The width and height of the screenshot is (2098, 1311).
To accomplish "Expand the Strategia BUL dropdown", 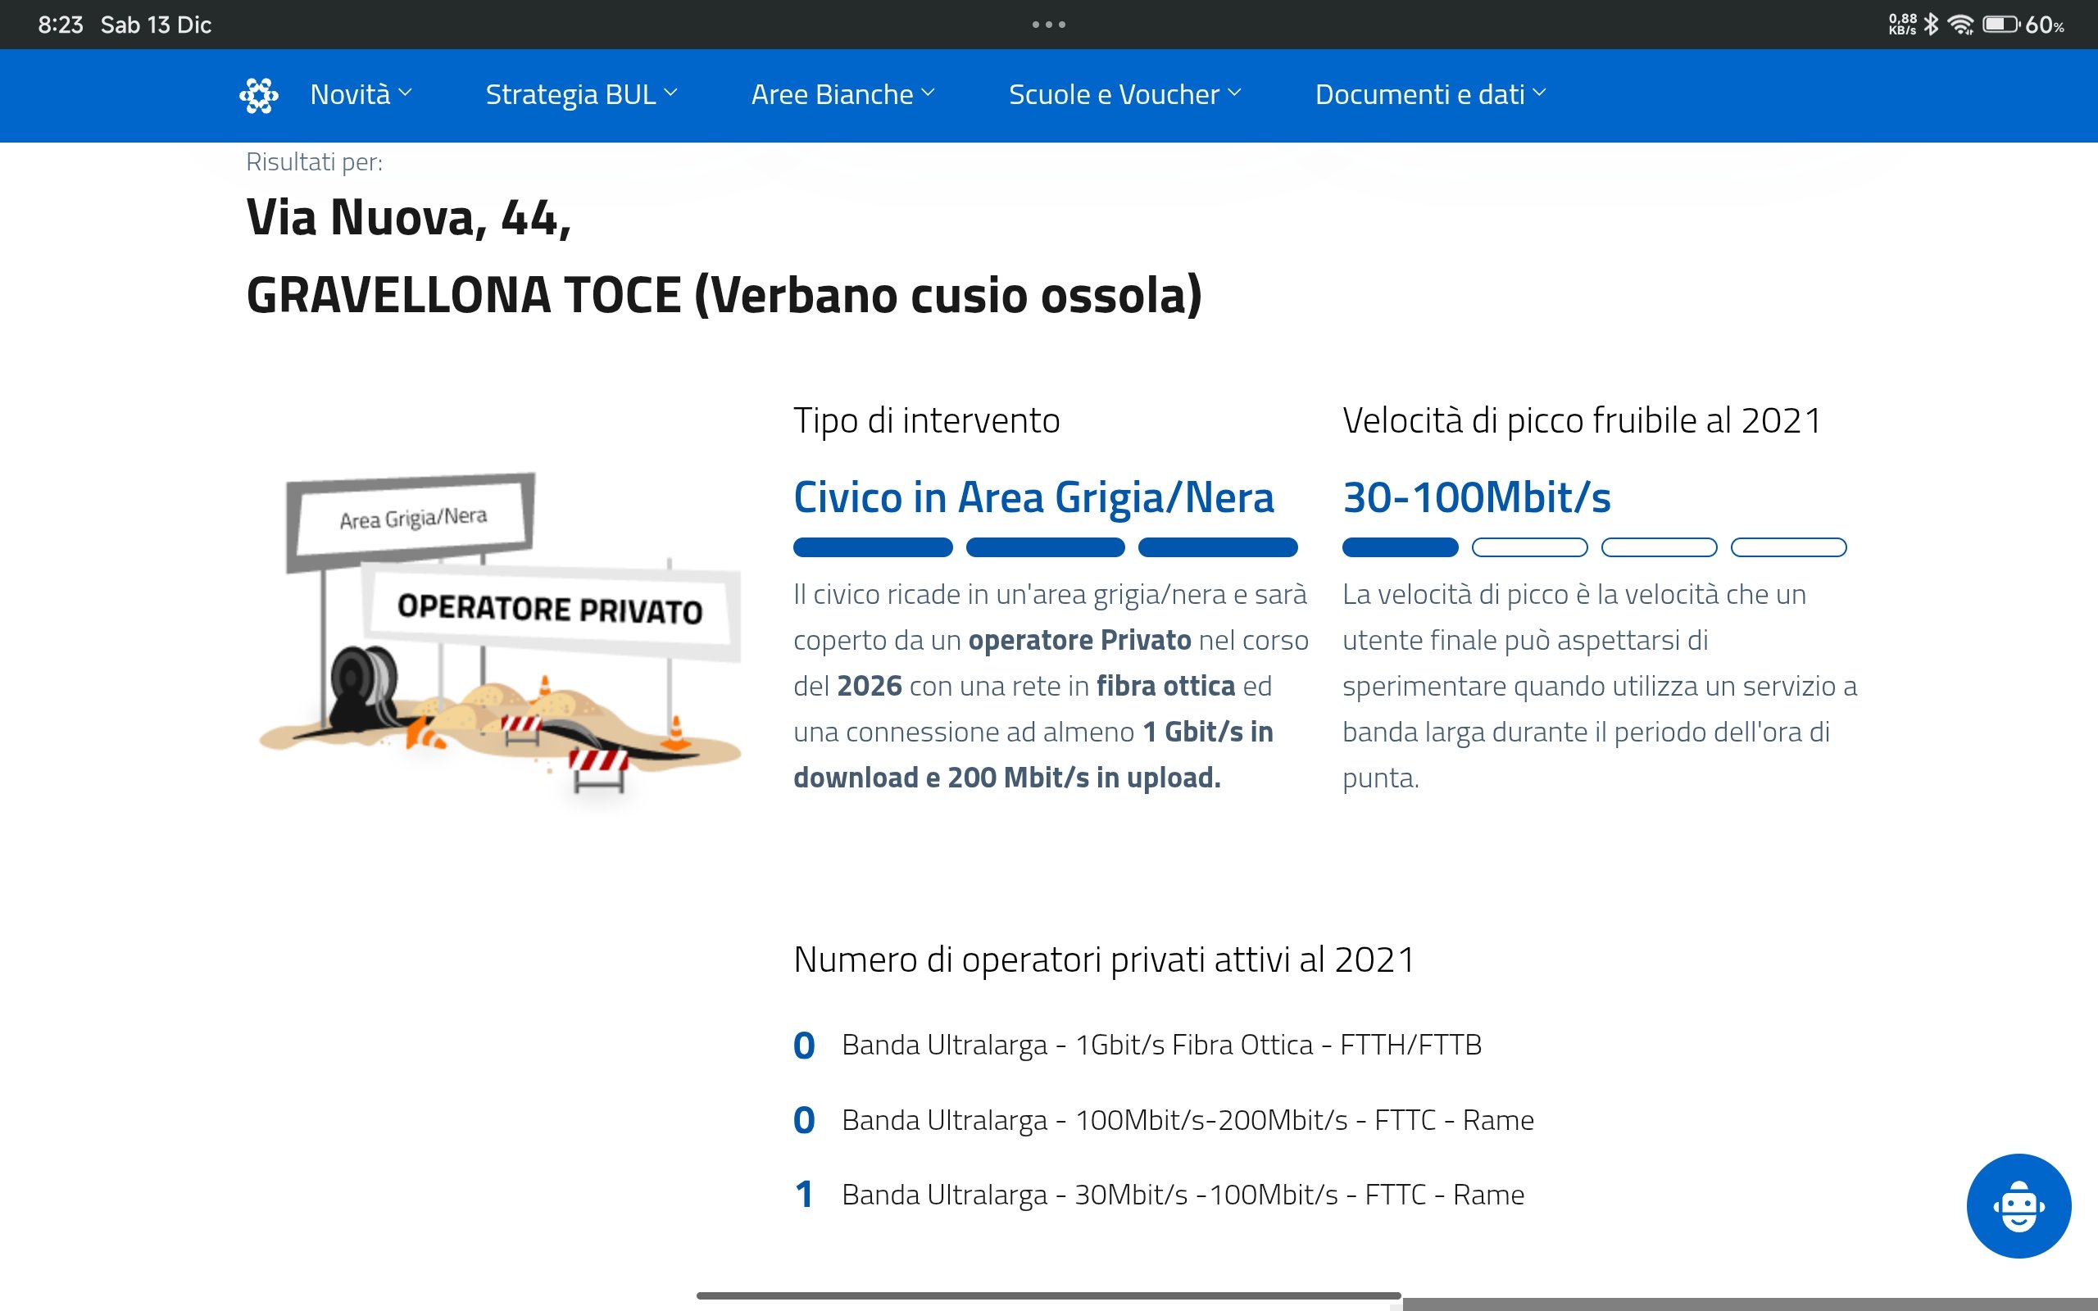I will pyautogui.click(x=581, y=93).
